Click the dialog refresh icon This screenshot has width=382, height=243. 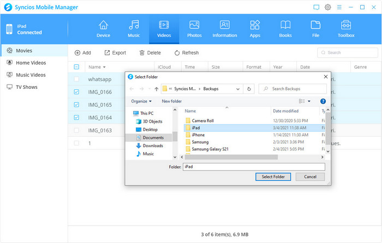pyautogui.click(x=249, y=89)
